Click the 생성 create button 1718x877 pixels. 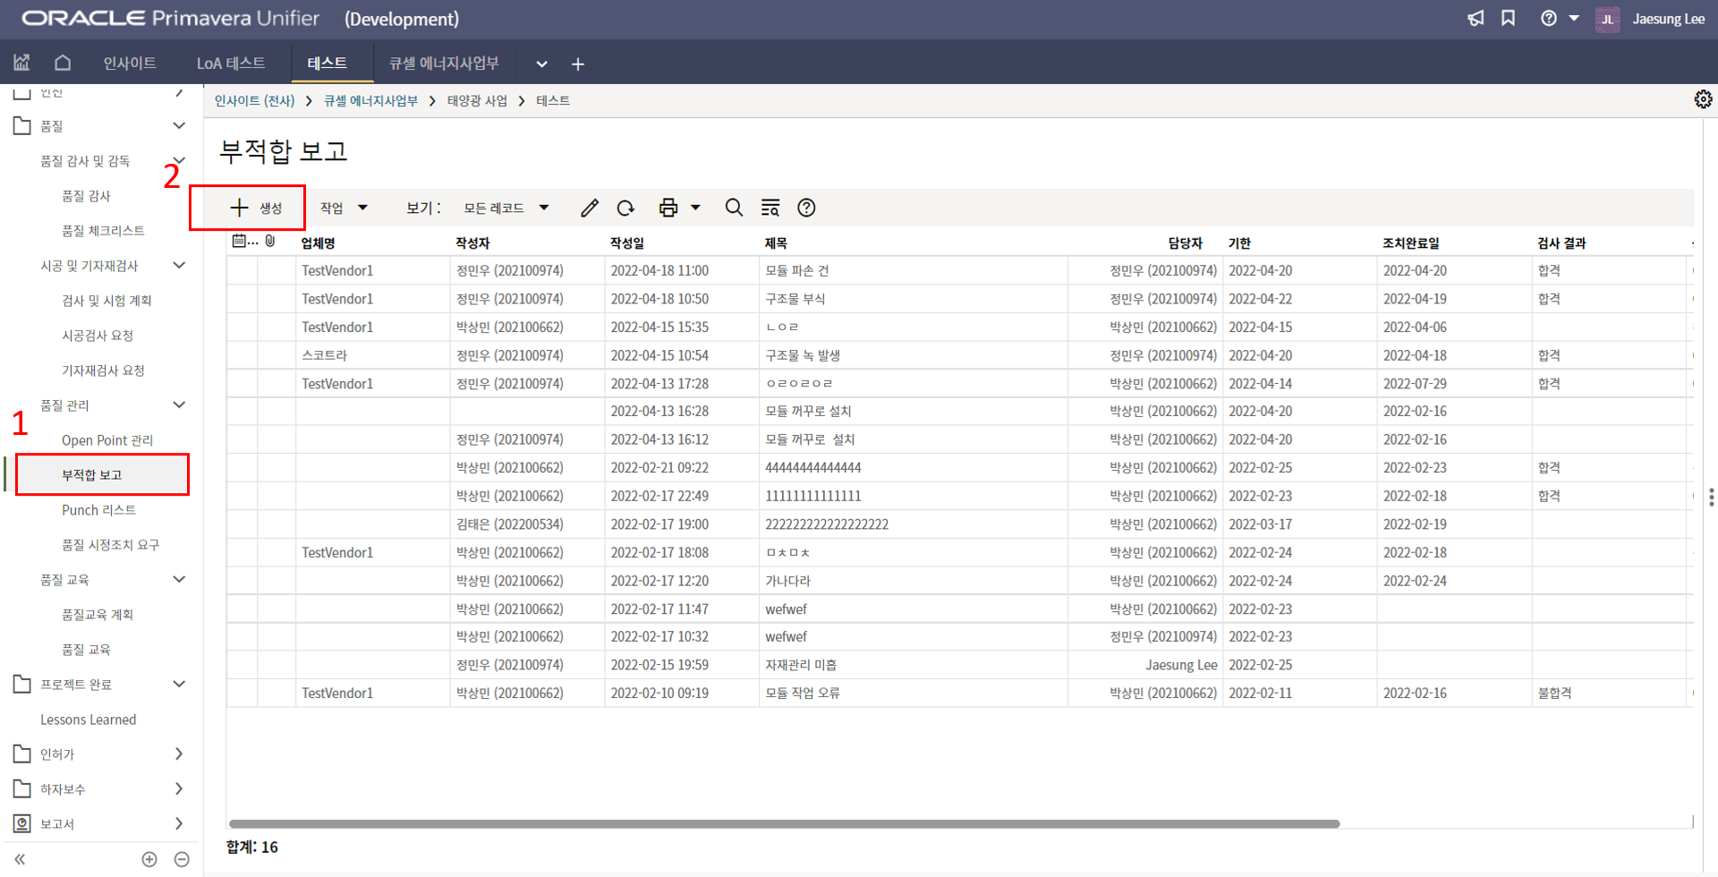[256, 209]
